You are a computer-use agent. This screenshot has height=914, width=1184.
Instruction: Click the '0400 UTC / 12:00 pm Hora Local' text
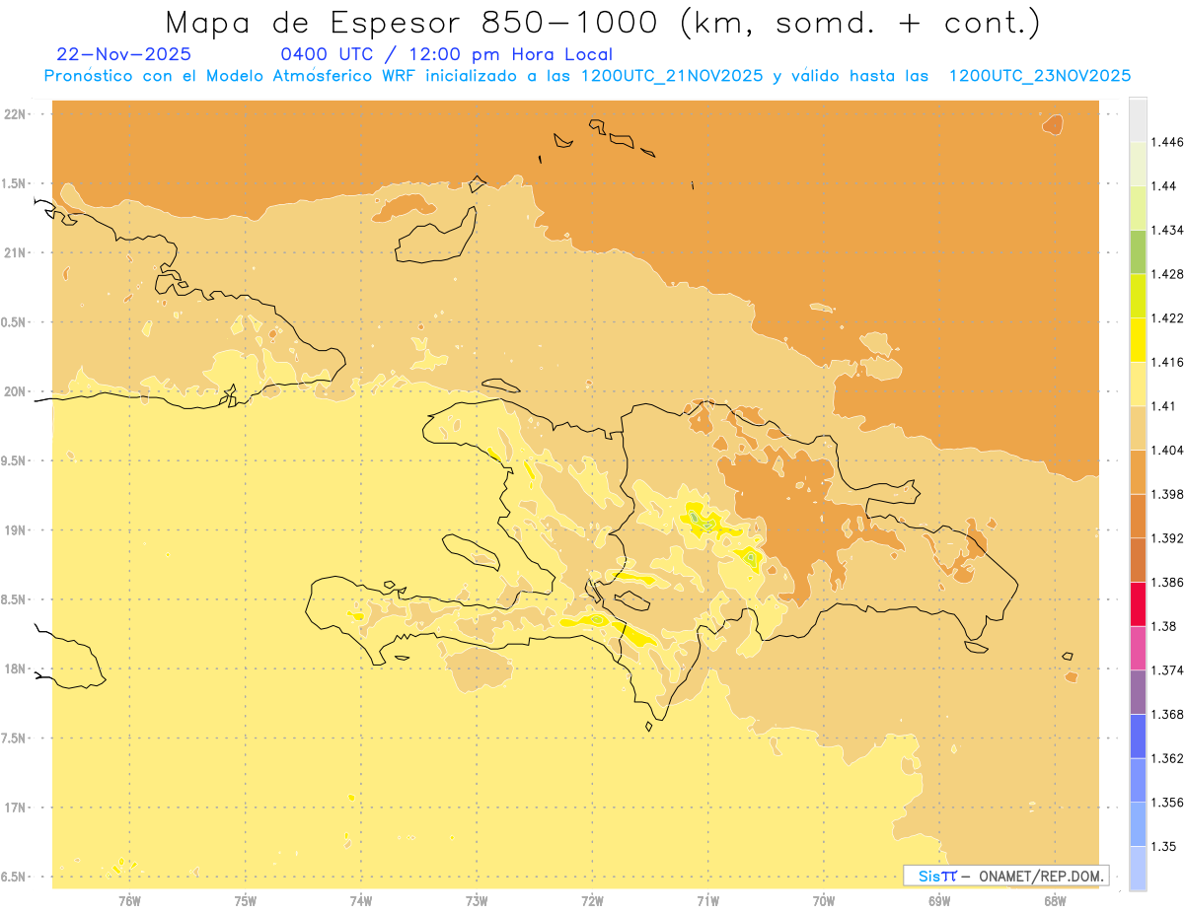[x=447, y=55]
